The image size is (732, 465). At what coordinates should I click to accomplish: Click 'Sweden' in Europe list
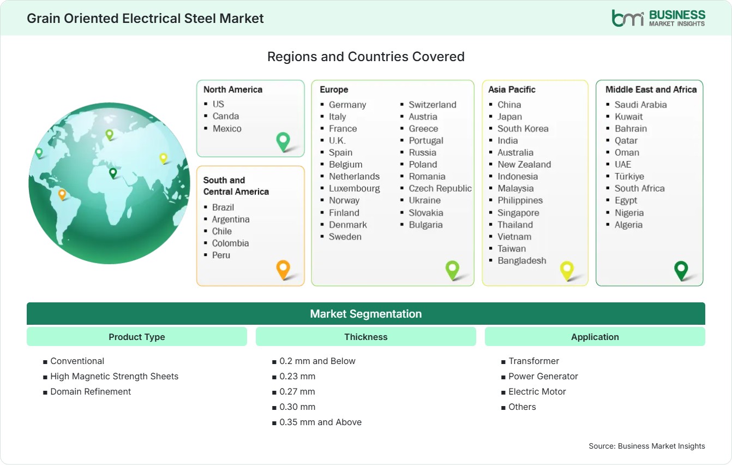(x=345, y=236)
